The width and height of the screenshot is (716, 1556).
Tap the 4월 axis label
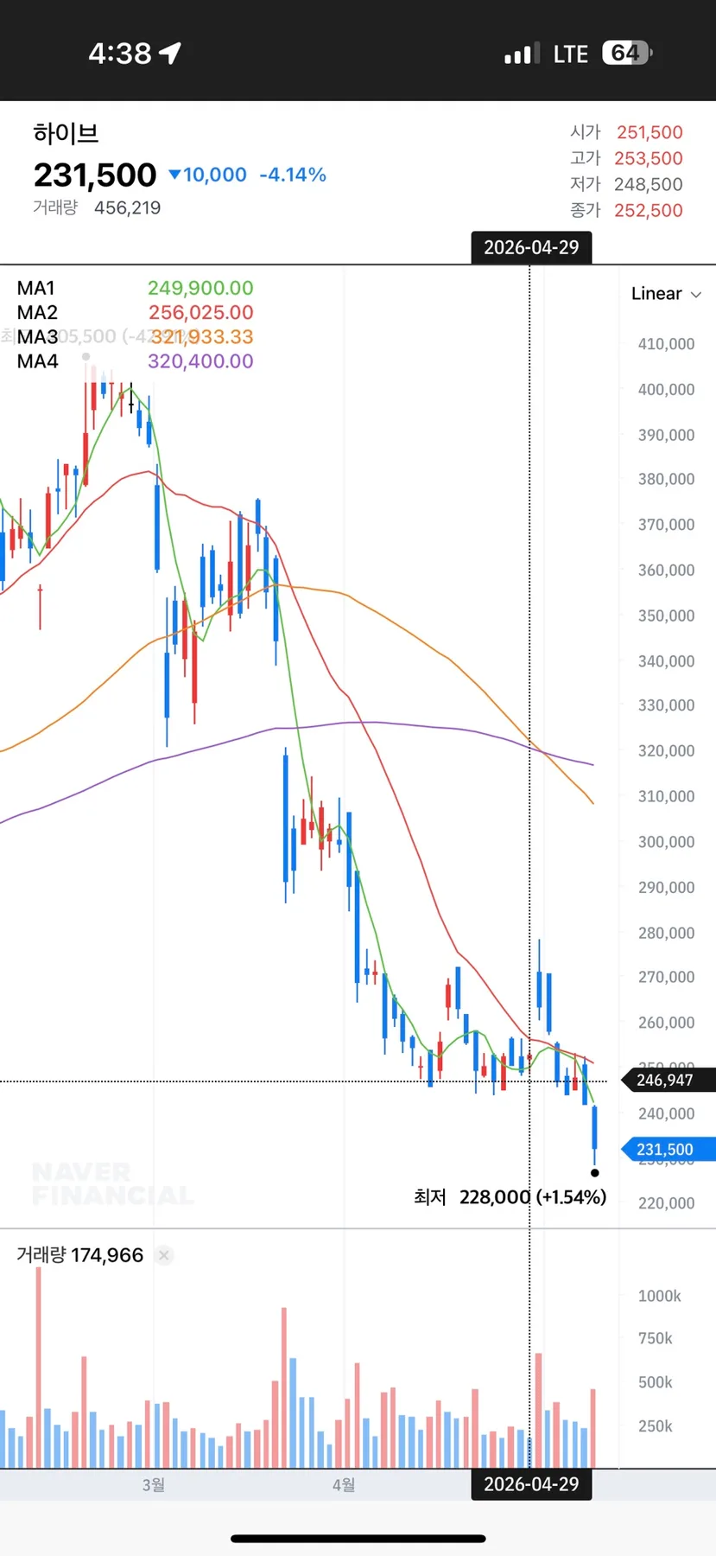click(344, 1485)
